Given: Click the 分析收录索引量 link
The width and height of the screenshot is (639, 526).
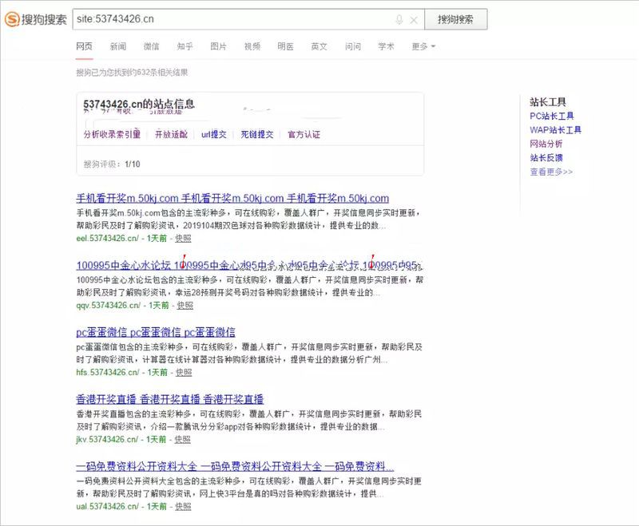Looking at the screenshot, I should point(112,134).
